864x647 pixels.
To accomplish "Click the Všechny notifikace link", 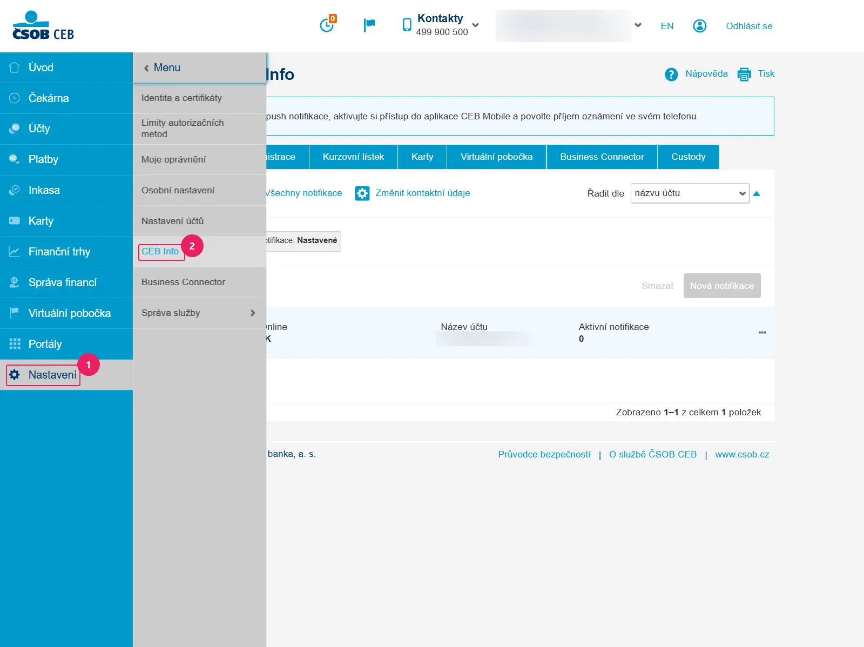I will [304, 193].
